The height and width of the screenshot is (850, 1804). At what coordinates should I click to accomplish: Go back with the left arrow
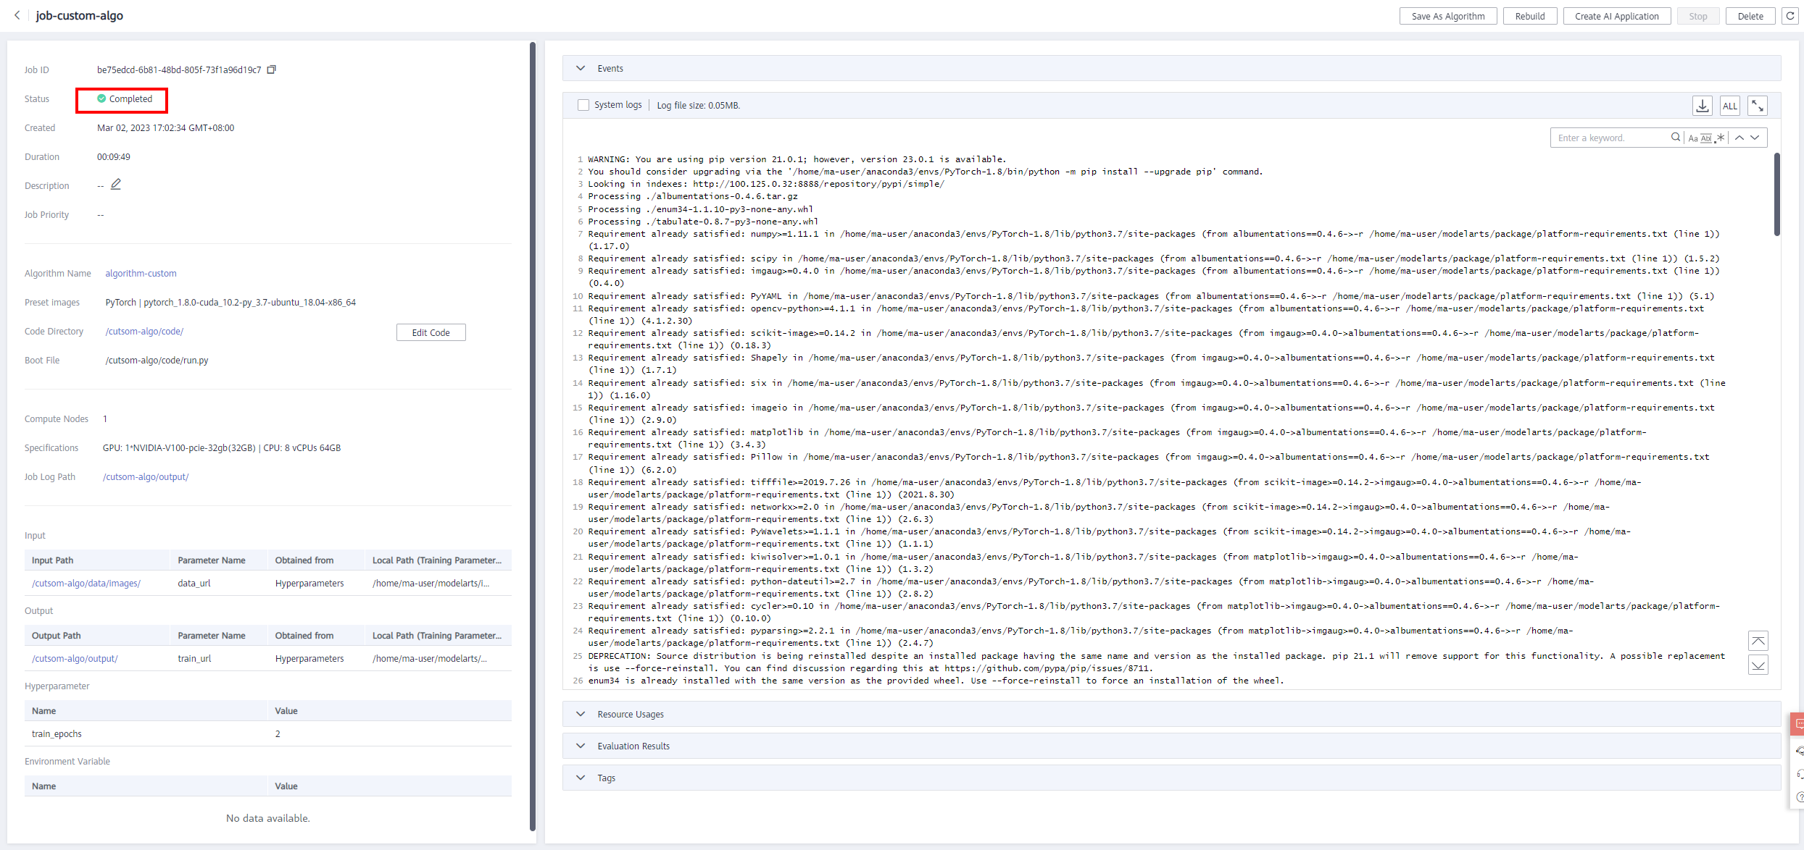[x=17, y=15]
